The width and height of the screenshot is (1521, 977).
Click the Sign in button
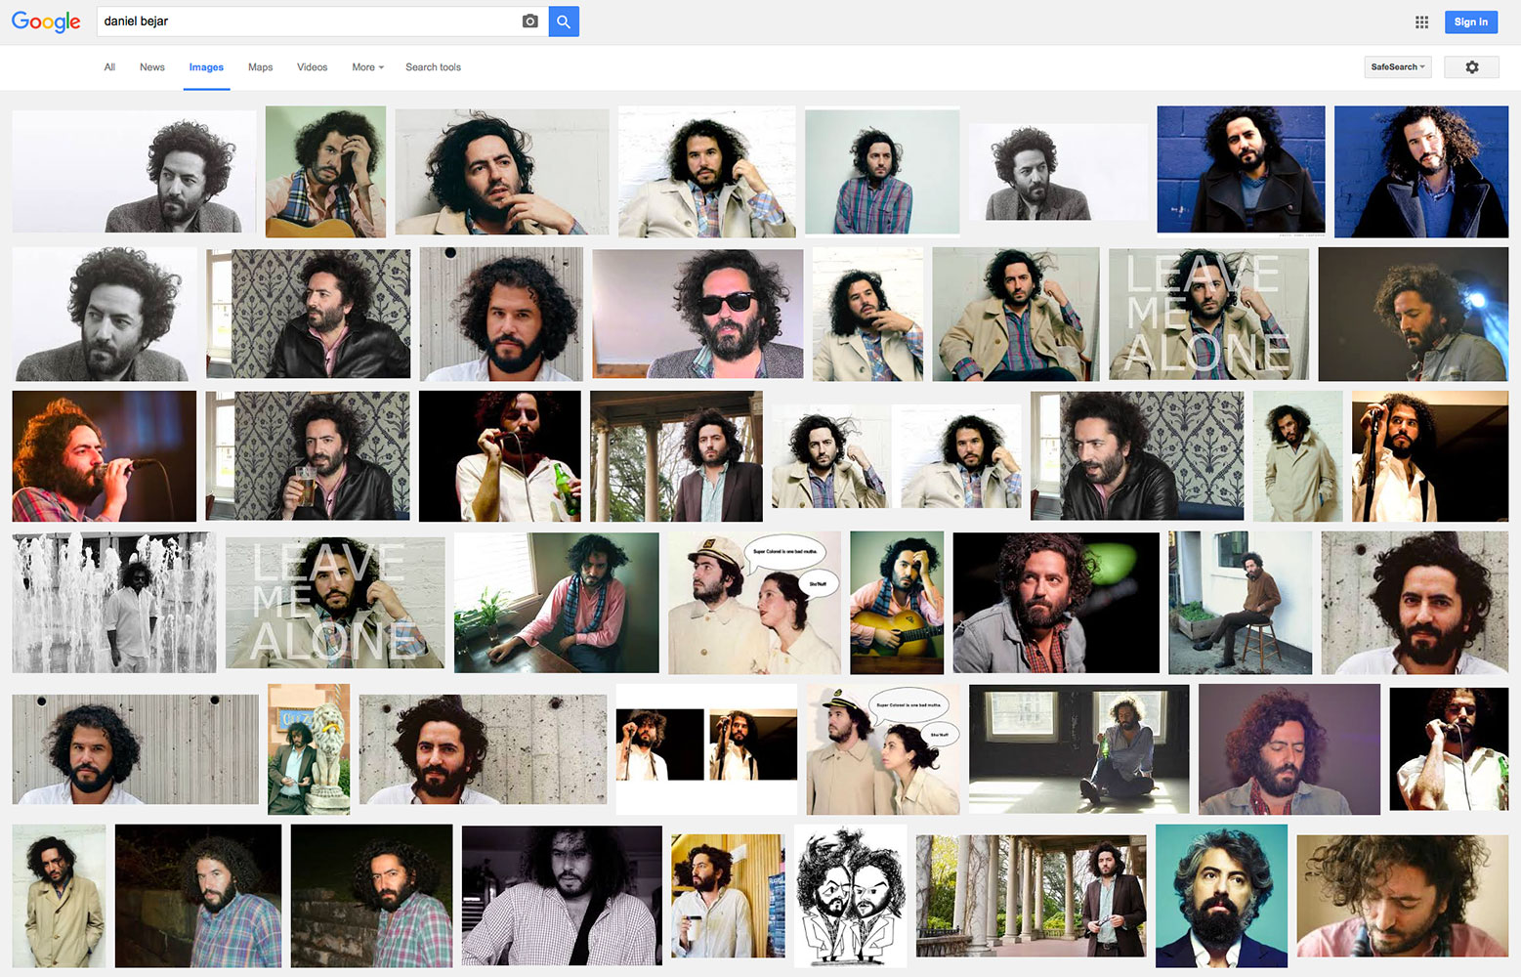(1470, 21)
